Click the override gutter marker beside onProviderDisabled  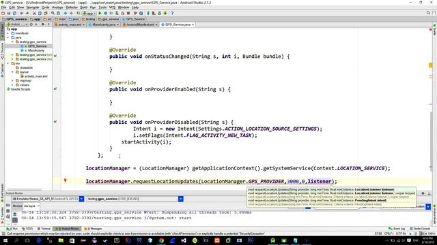point(55,122)
